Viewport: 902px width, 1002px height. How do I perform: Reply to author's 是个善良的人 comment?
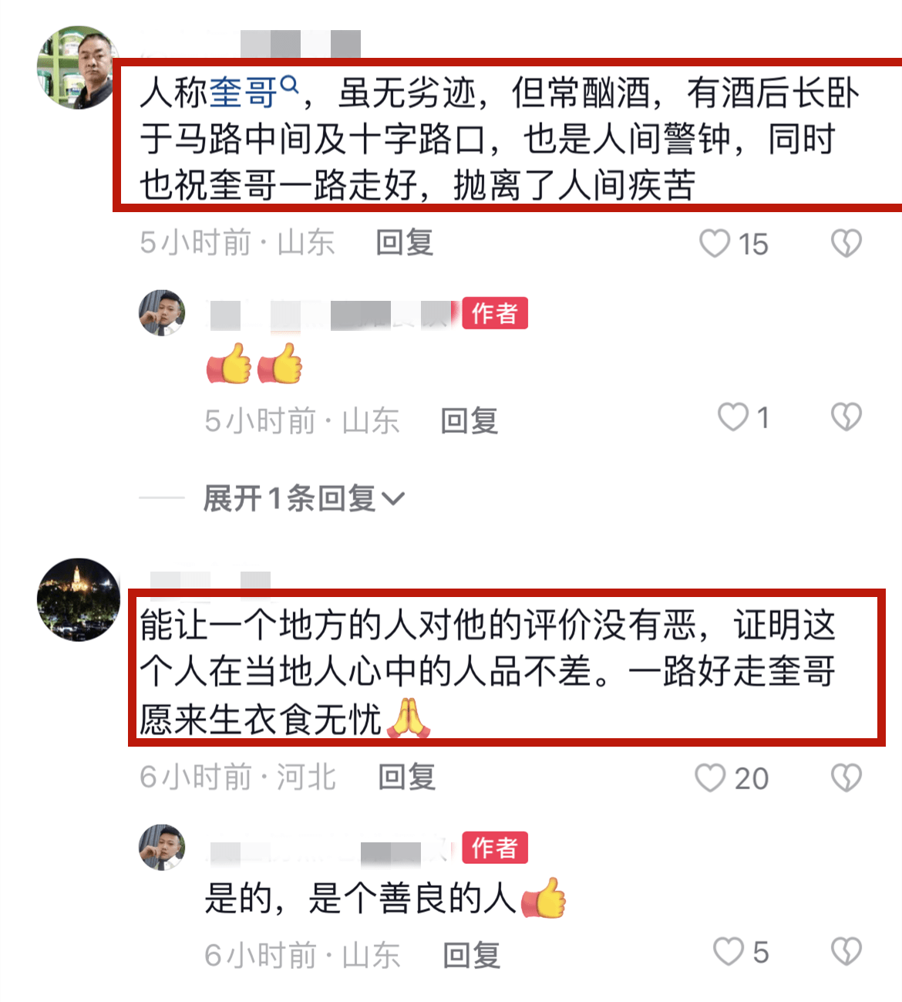[x=472, y=956]
